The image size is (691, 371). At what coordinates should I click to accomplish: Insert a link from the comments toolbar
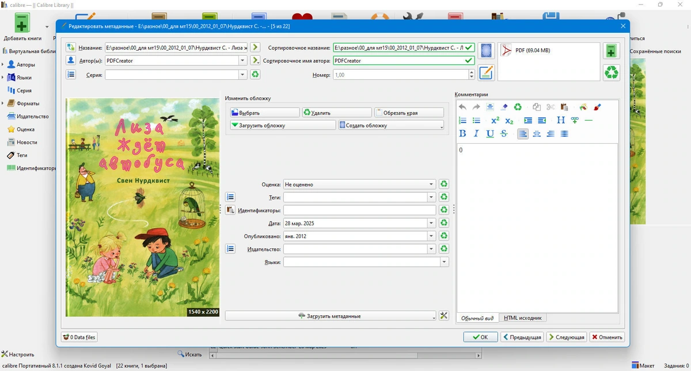[x=575, y=120]
